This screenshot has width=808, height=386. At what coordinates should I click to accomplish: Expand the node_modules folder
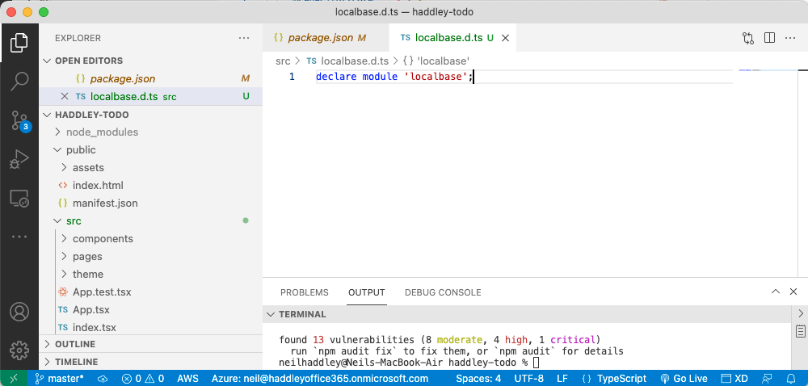coord(102,132)
